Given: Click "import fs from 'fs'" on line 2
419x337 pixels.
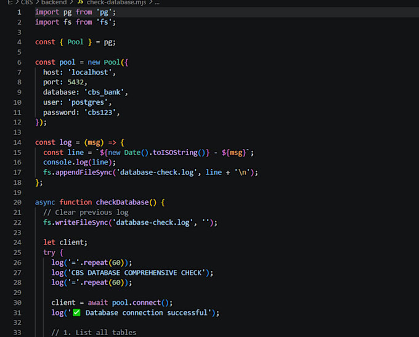Looking at the screenshot, I should (75, 22).
